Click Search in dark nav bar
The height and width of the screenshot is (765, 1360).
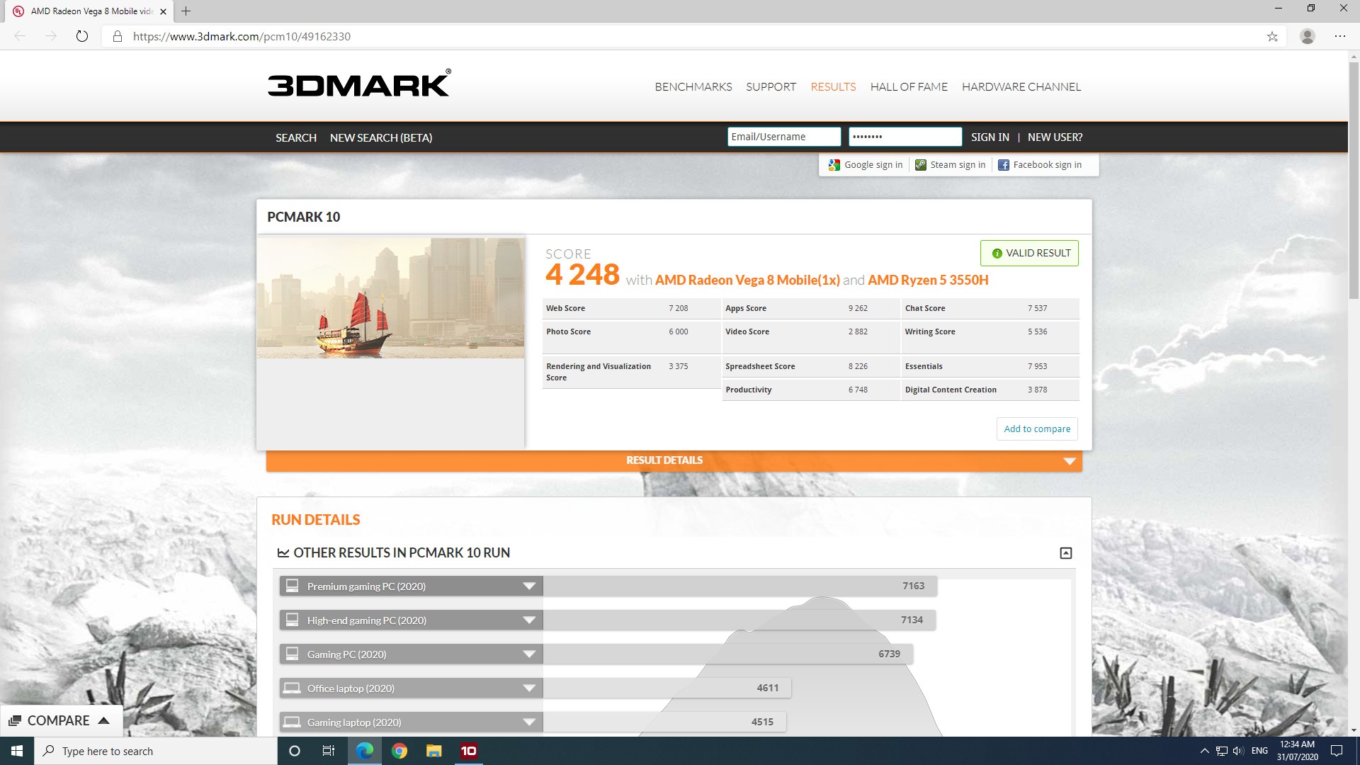click(x=296, y=137)
